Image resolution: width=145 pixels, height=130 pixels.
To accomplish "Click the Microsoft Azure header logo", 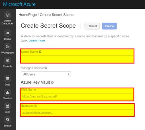I will (x=19, y=4).
